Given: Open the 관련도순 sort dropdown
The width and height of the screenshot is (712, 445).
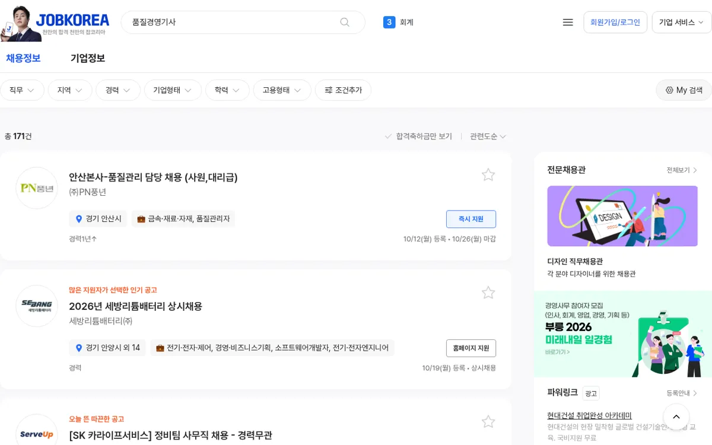Looking at the screenshot, I should (488, 136).
